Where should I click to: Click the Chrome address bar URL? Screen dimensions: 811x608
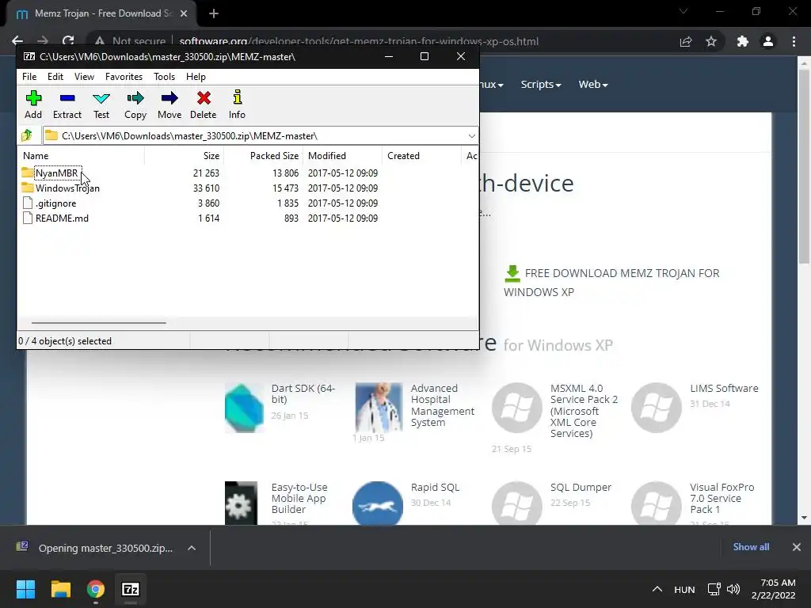tap(359, 41)
